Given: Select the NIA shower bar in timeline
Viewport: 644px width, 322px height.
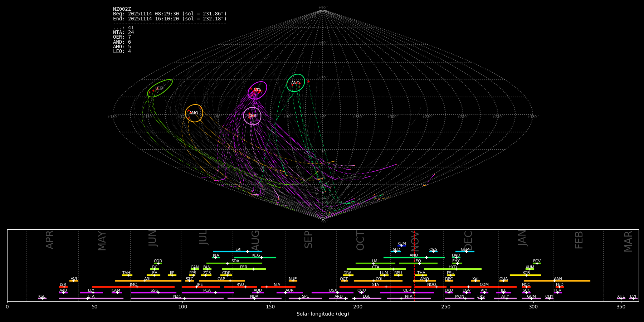Looking at the screenshot, I should click(x=278, y=287).
